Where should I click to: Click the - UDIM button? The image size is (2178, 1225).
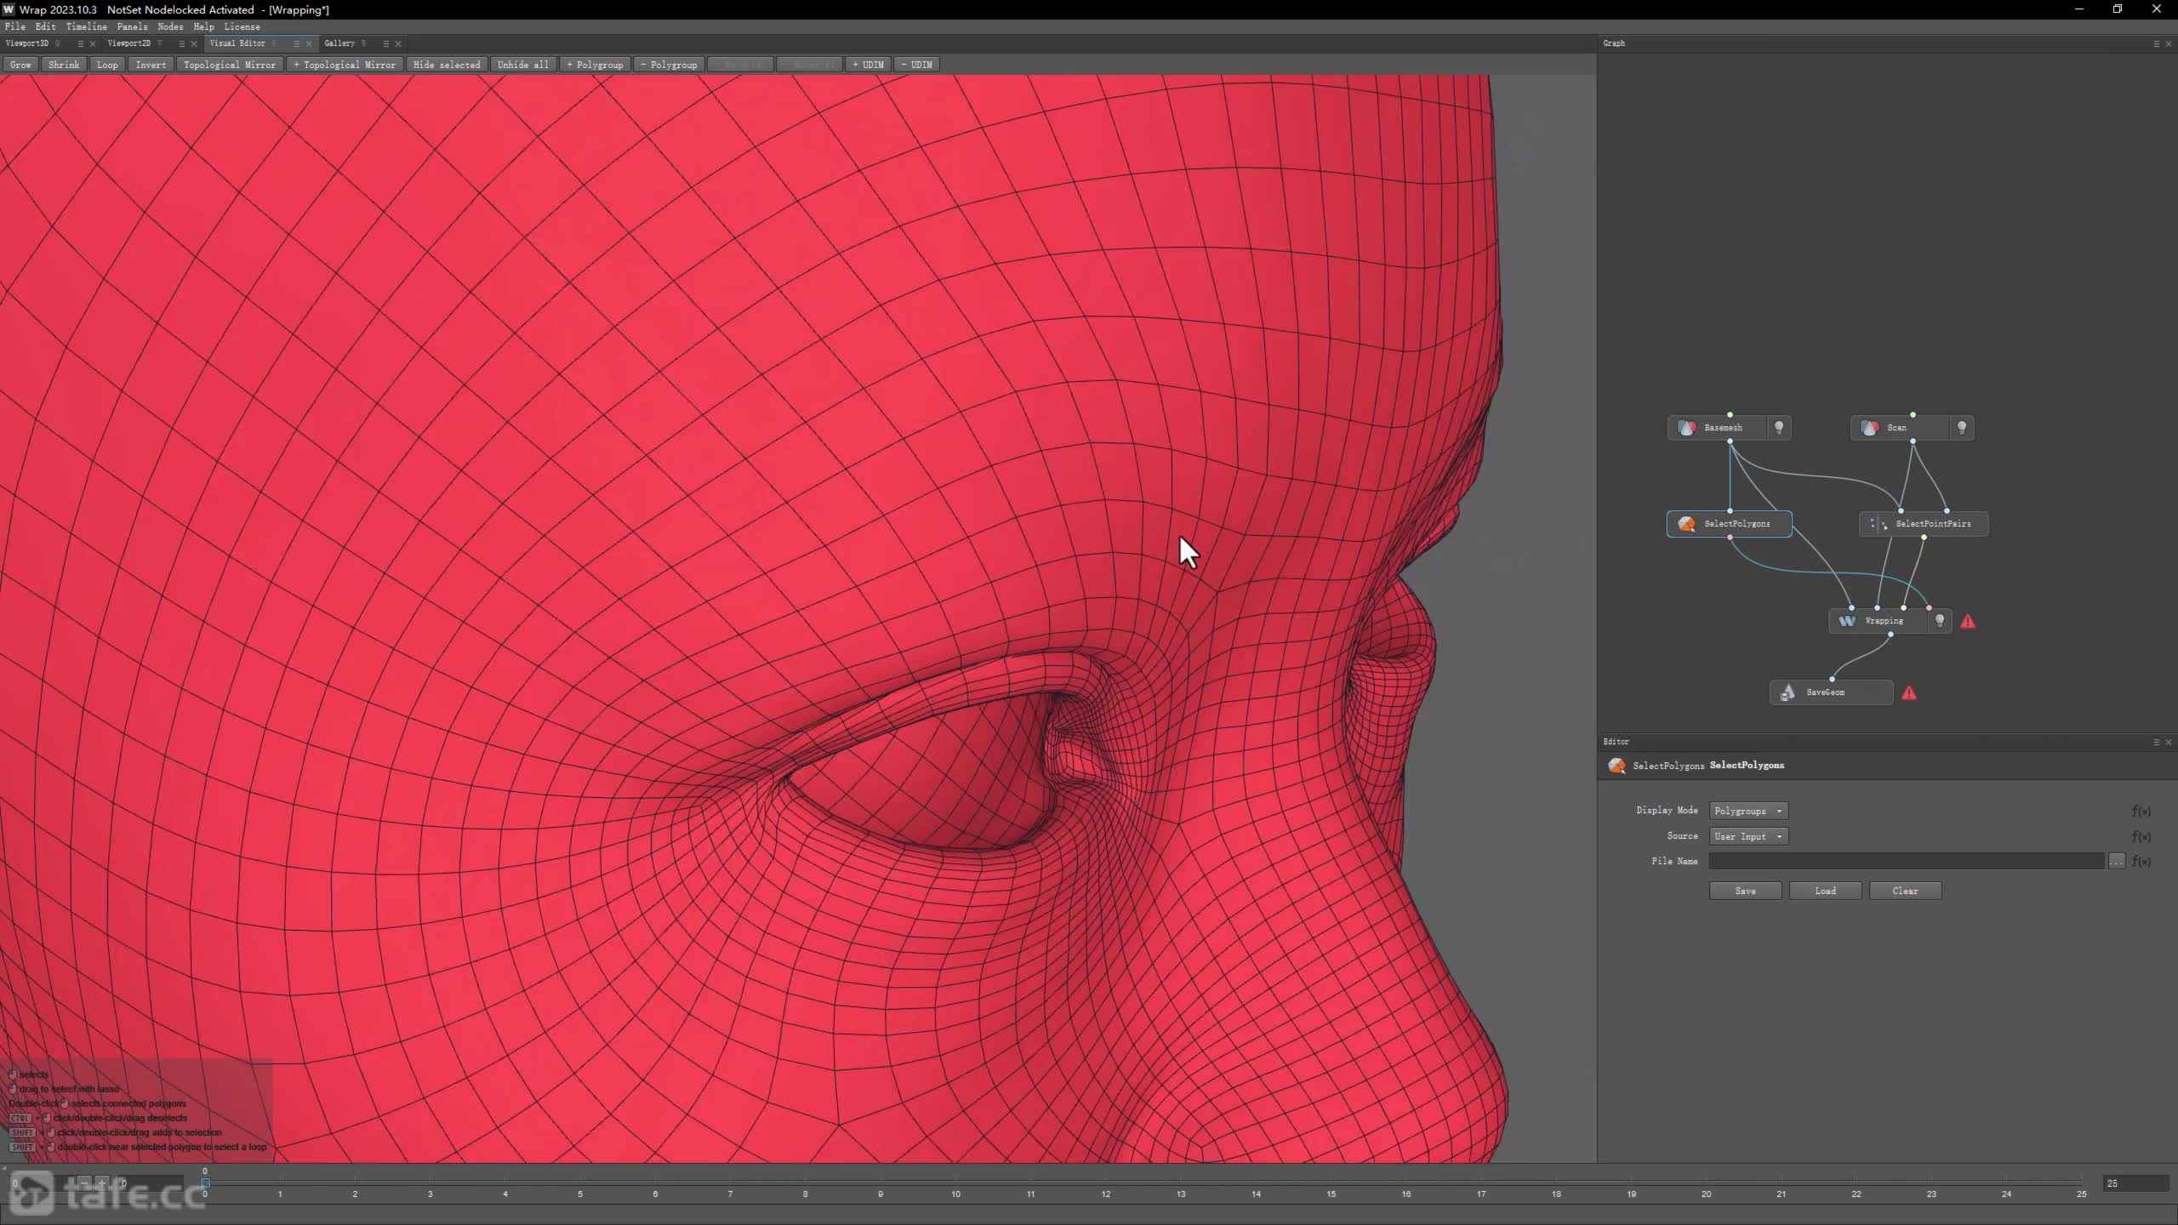[916, 65]
